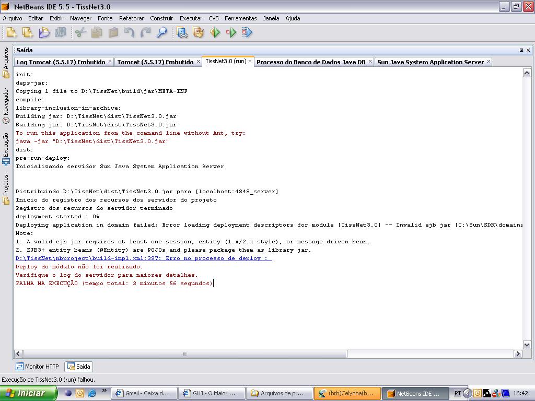This screenshot has width=535, height=401.
Task: Toggle the Navegador sliding side panel
Action: pyautogui.click(x=6, y=105)
